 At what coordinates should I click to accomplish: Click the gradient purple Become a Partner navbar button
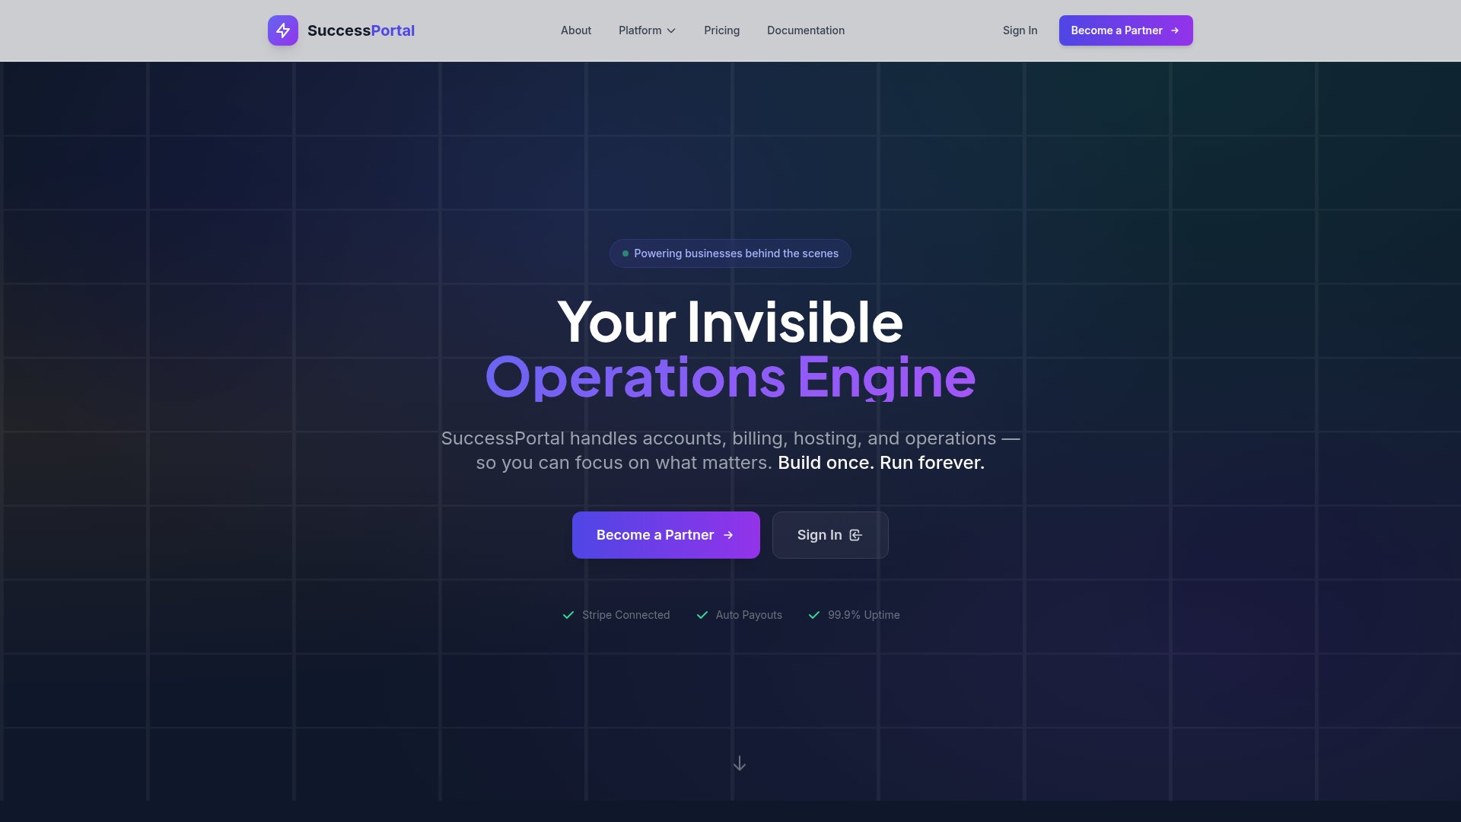[1125, 30]
